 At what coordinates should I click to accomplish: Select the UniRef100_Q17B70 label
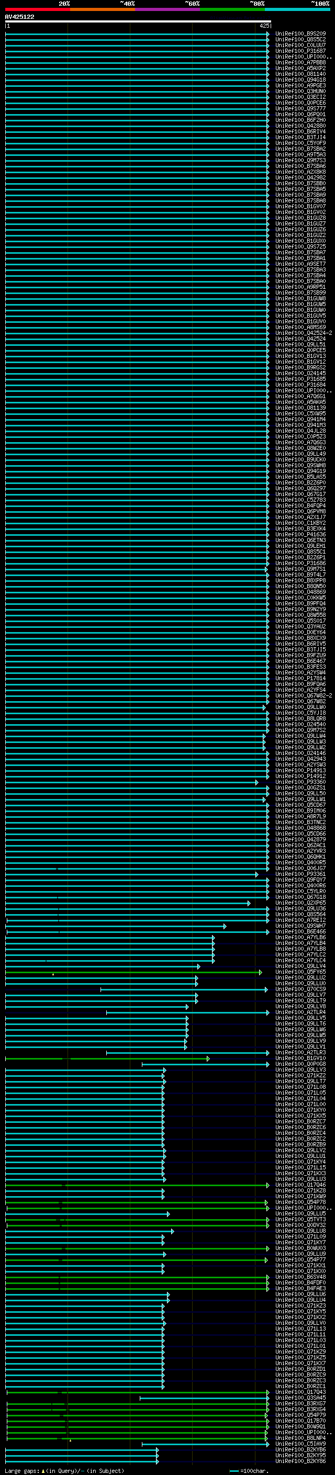(300, 1421)
